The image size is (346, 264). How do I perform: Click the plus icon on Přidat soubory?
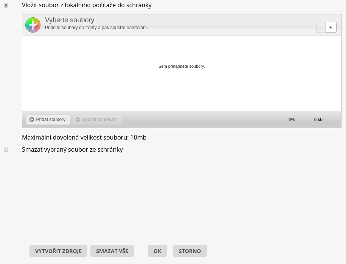(x=32, y=120)
